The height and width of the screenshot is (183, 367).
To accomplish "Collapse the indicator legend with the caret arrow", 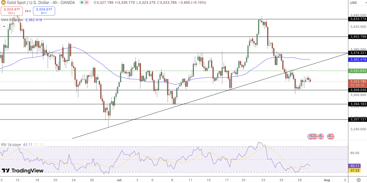I will pyautogui.click(x=4, y=27).
